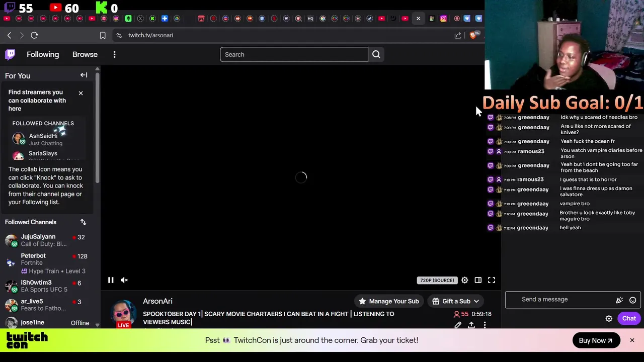Toggle theatre mode on the player

pos(478,280)
